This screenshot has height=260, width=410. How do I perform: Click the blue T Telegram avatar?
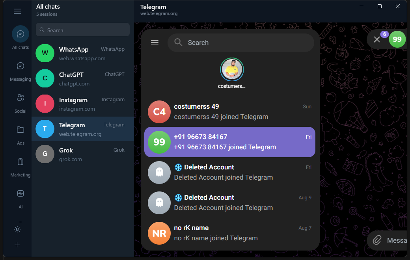click(45, 128)
